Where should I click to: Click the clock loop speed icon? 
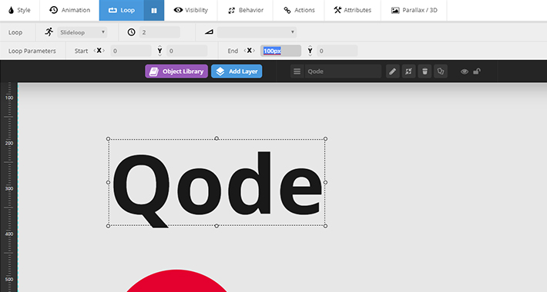[131, 32]
